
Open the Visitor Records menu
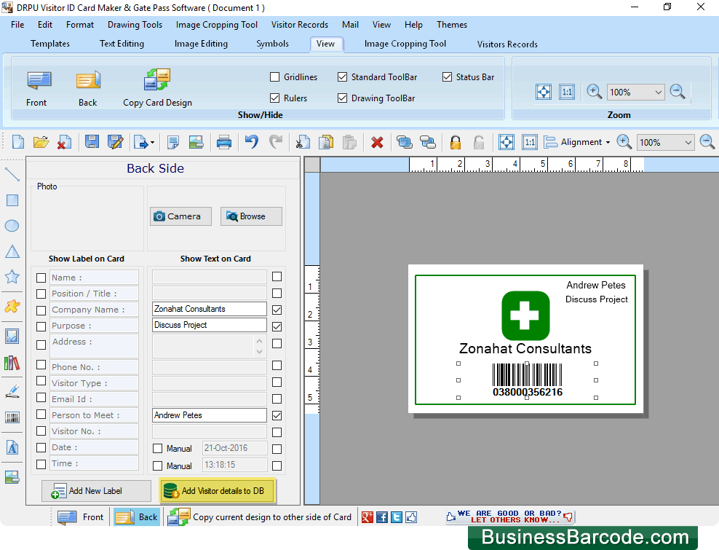click(x=299, y=24)
